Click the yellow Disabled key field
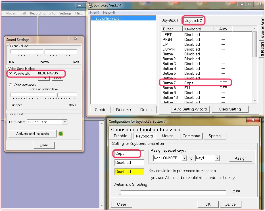 [129, 172]
